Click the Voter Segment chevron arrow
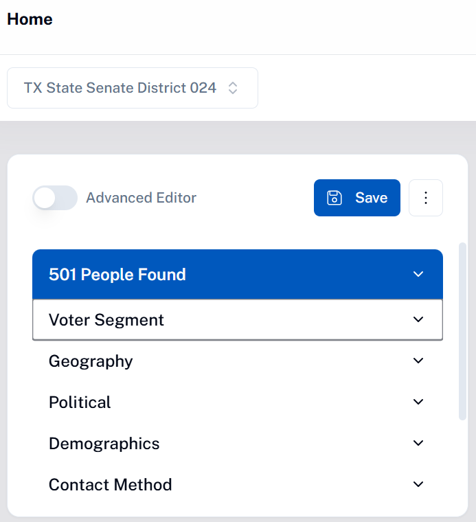 click(x=418, y=319)
